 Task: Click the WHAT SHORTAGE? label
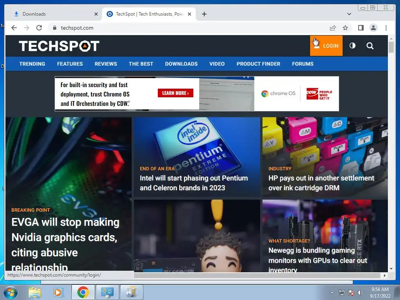pyautogui.click(x=289, y=241)
